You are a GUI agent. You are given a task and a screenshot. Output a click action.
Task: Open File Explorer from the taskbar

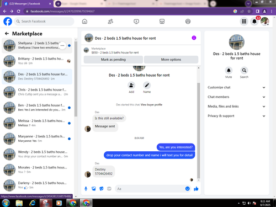coord(19,203)
